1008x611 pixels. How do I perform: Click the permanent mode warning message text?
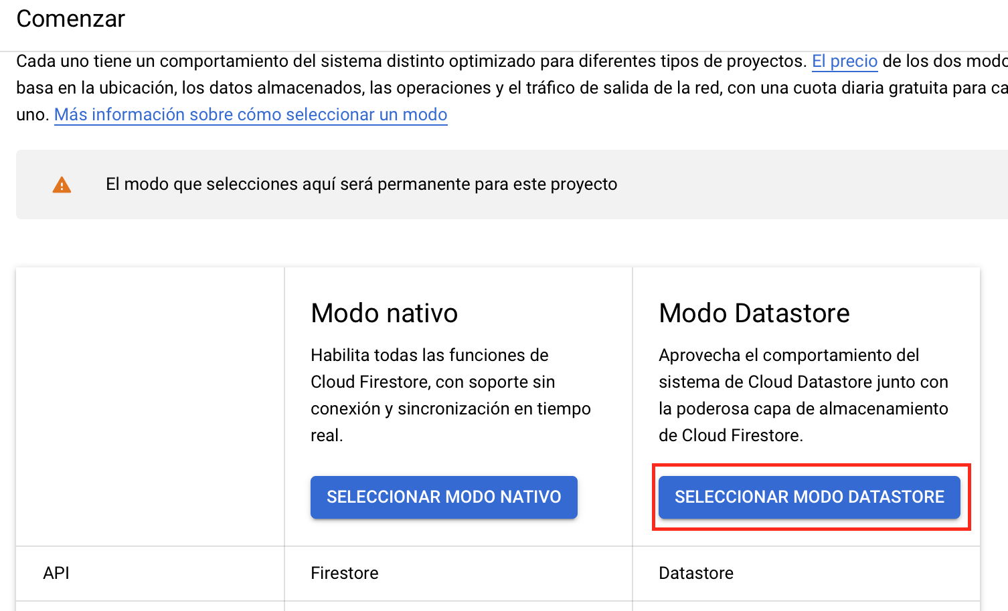(361, 184)
